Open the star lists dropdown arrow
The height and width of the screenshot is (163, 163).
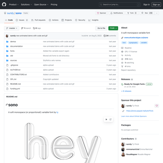(x=157, y=13)
